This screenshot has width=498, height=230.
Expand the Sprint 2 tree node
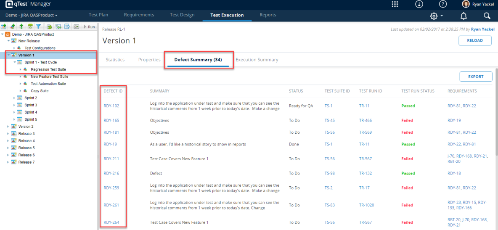[x=15, y=98]
